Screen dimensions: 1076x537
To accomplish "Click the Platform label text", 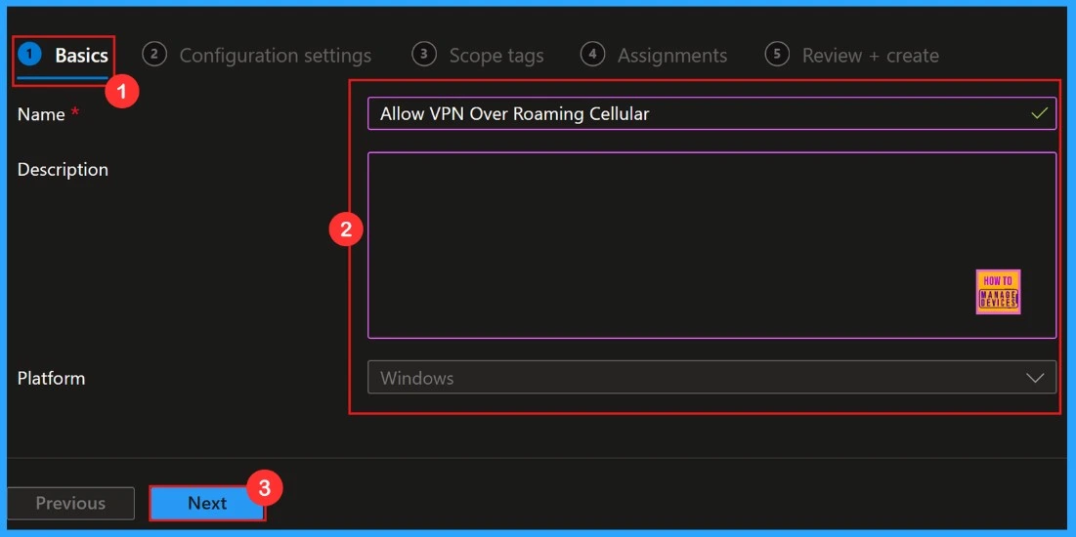I will [52, 378].
